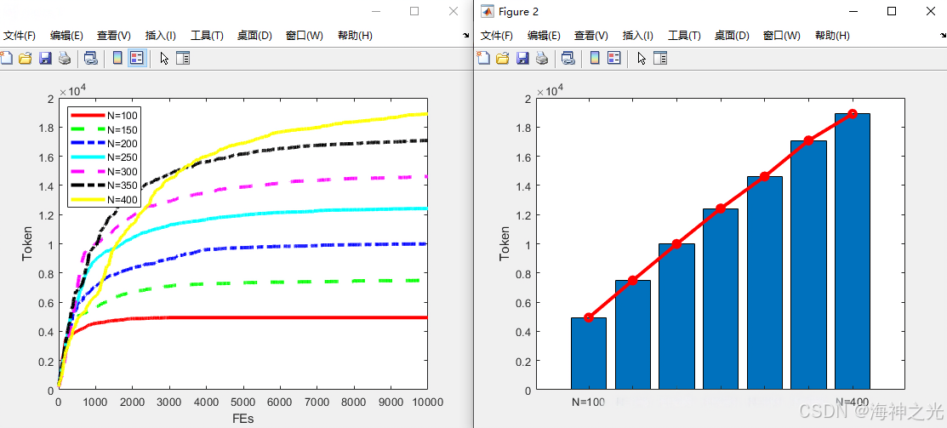Click the MATLAB icon in Figure 2 title bar
Viewport: 947px width, 428px height.
click(x=487, y=11)
